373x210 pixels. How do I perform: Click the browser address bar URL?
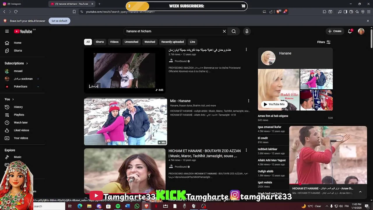click(x=120, y=12)
